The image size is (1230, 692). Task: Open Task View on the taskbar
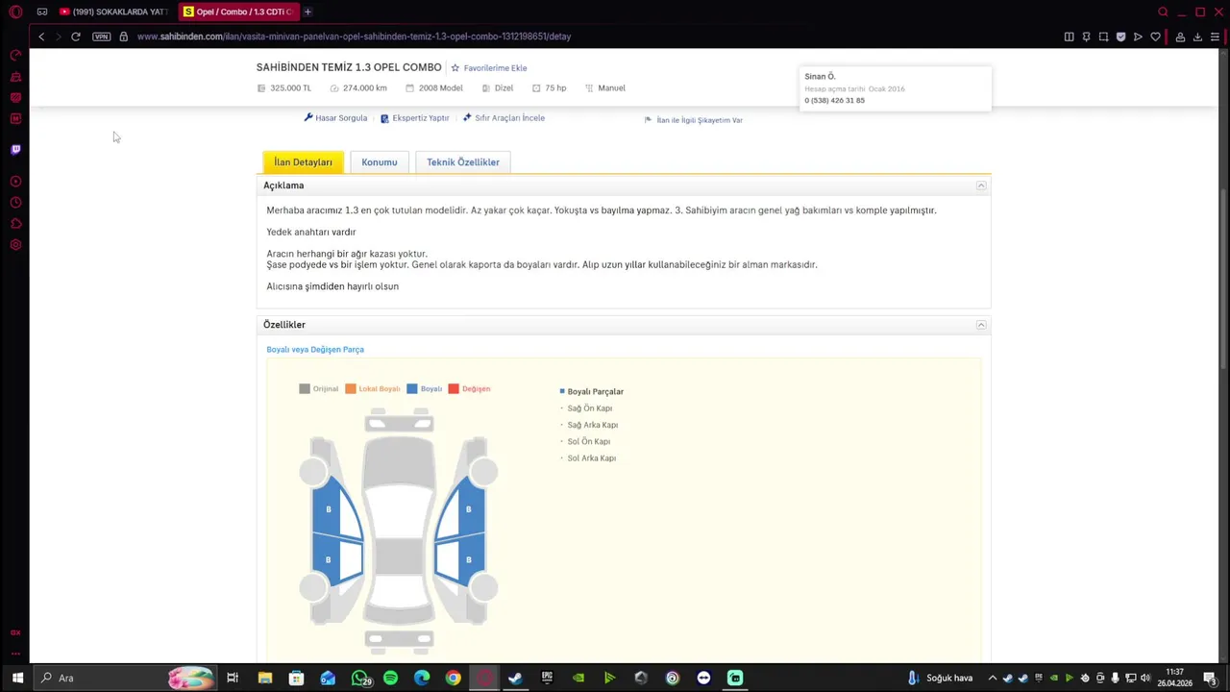[x=233, y=678]
